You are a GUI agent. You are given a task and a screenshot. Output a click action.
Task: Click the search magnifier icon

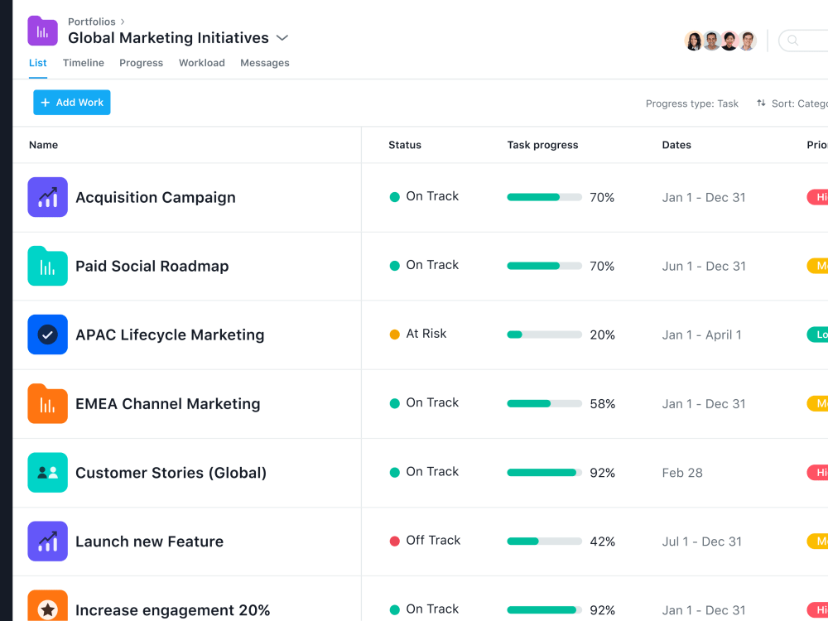pos(792,41)
